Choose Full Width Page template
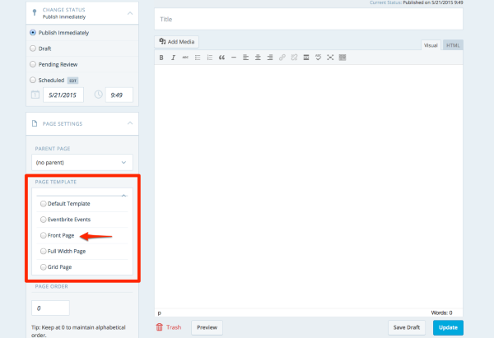 (x=43, y=251)
